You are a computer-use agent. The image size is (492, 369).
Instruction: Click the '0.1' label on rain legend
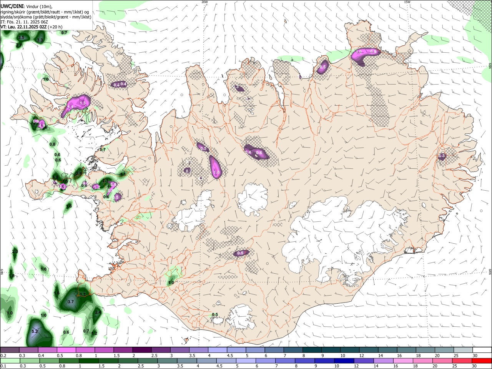(x=3, y=366)
